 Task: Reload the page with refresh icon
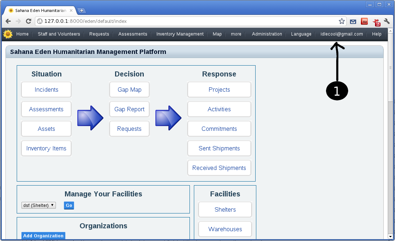(x=28, y=21)
